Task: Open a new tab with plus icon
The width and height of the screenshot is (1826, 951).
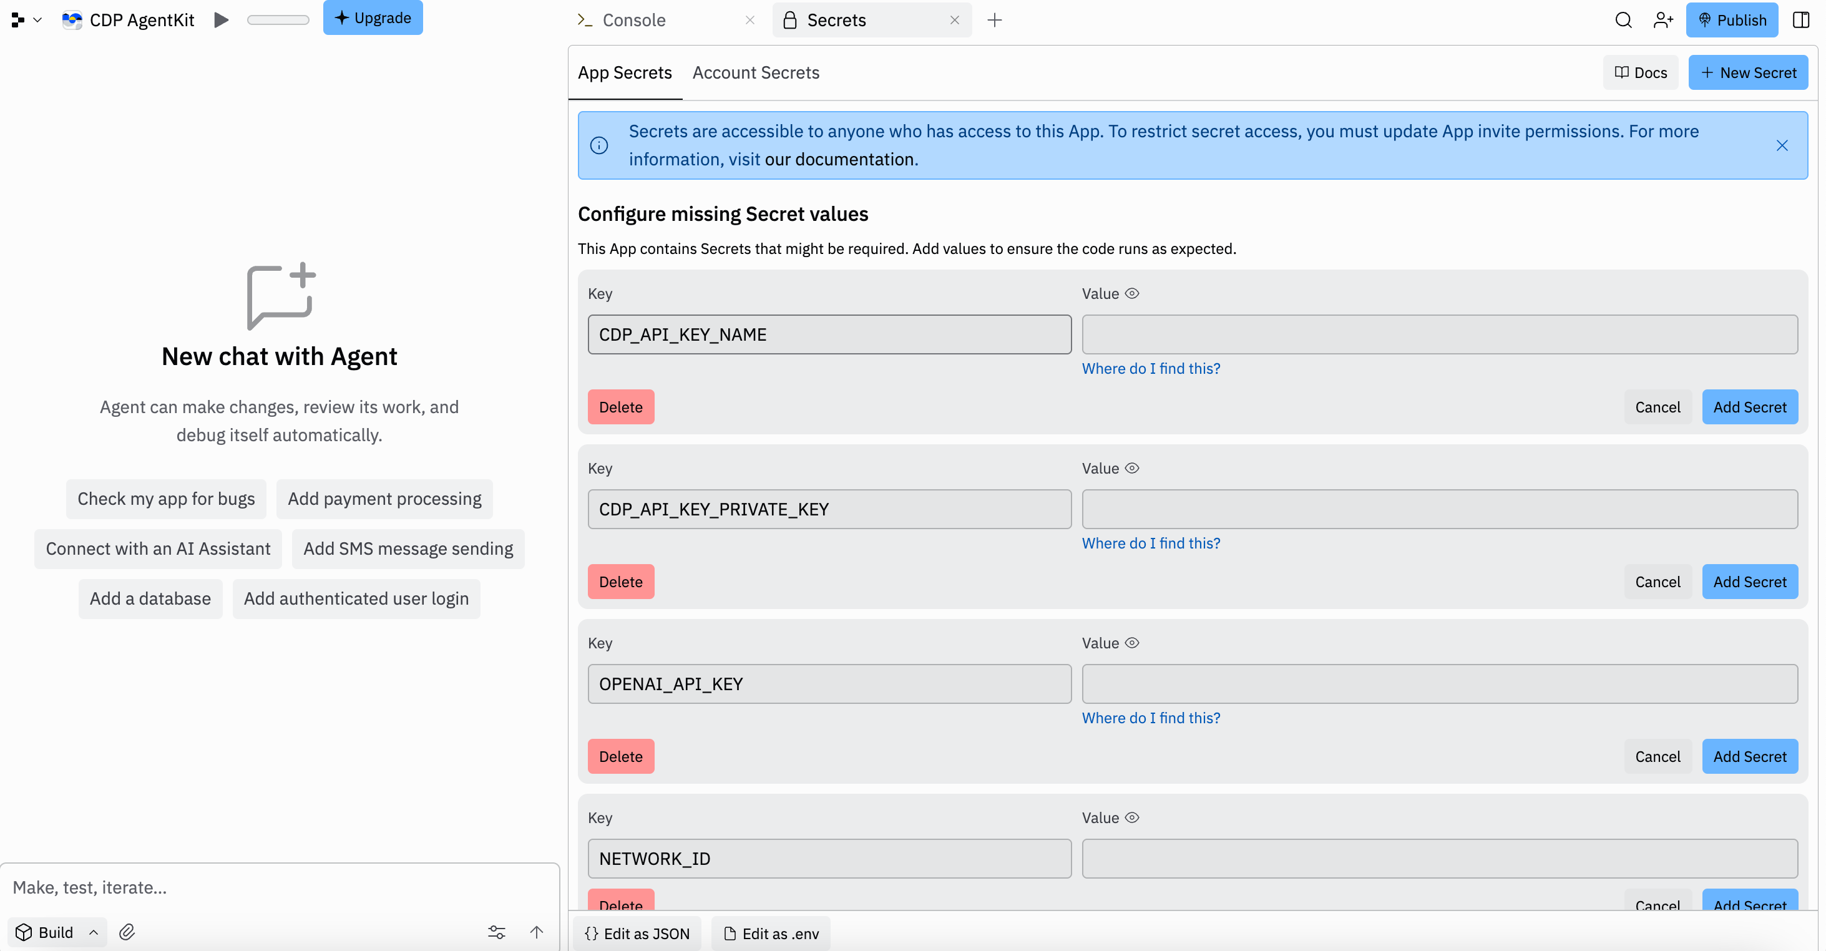Action: [x=995, y=20]
